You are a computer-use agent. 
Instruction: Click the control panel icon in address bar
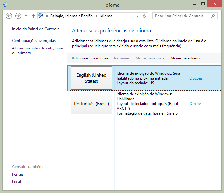[41, 16]
